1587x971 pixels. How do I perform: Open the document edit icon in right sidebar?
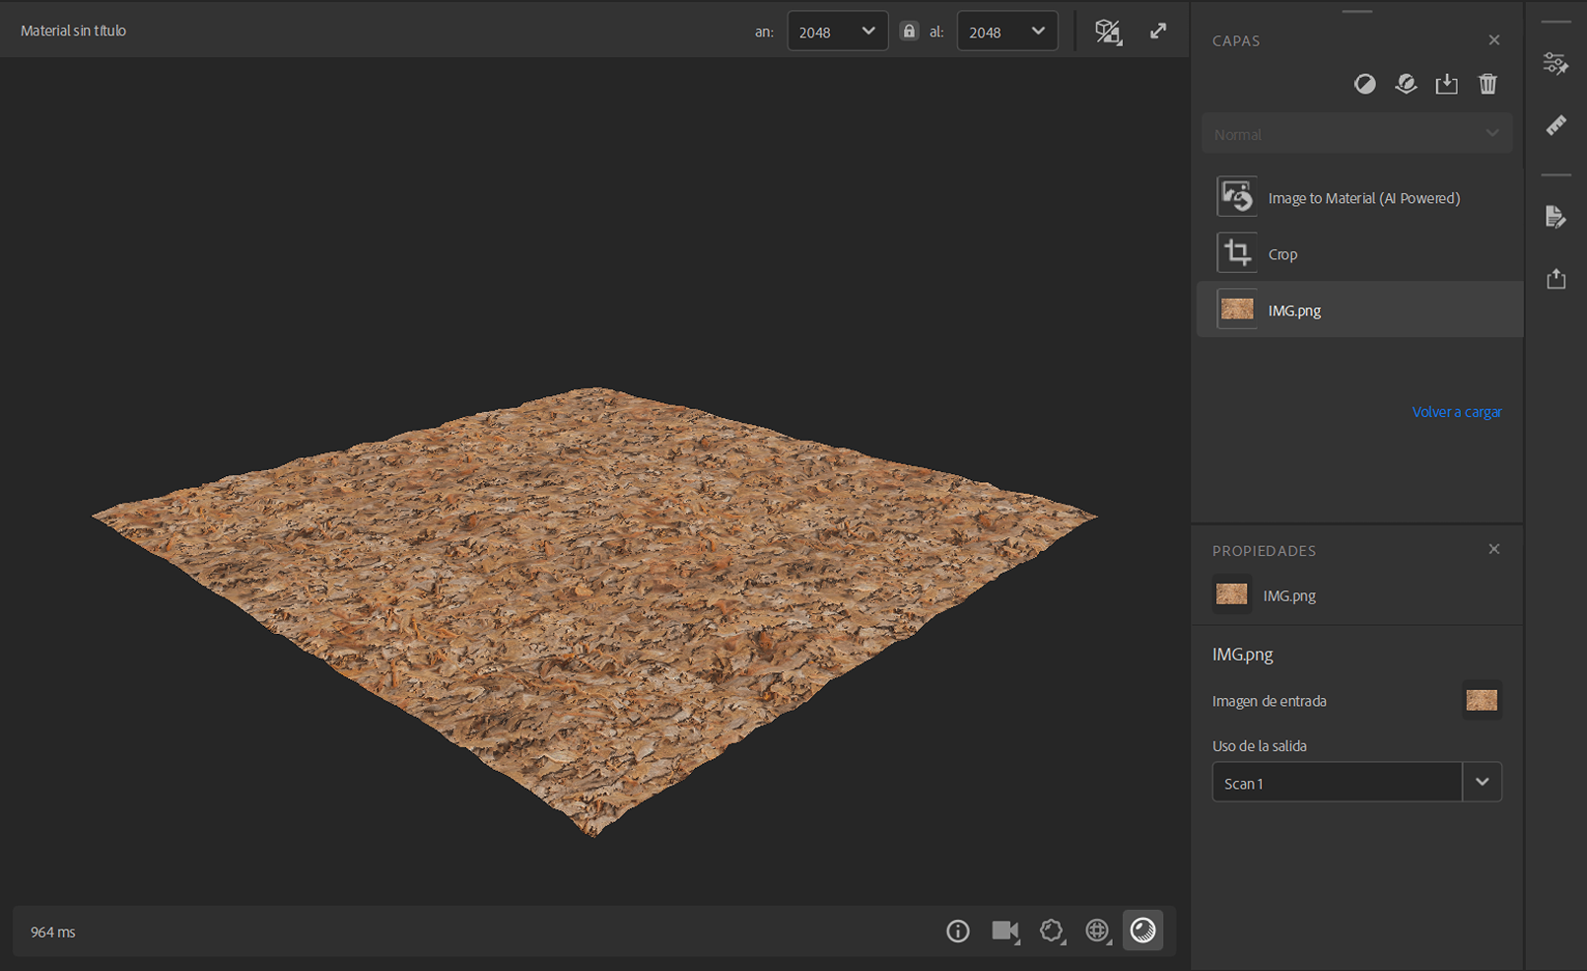1555,217
